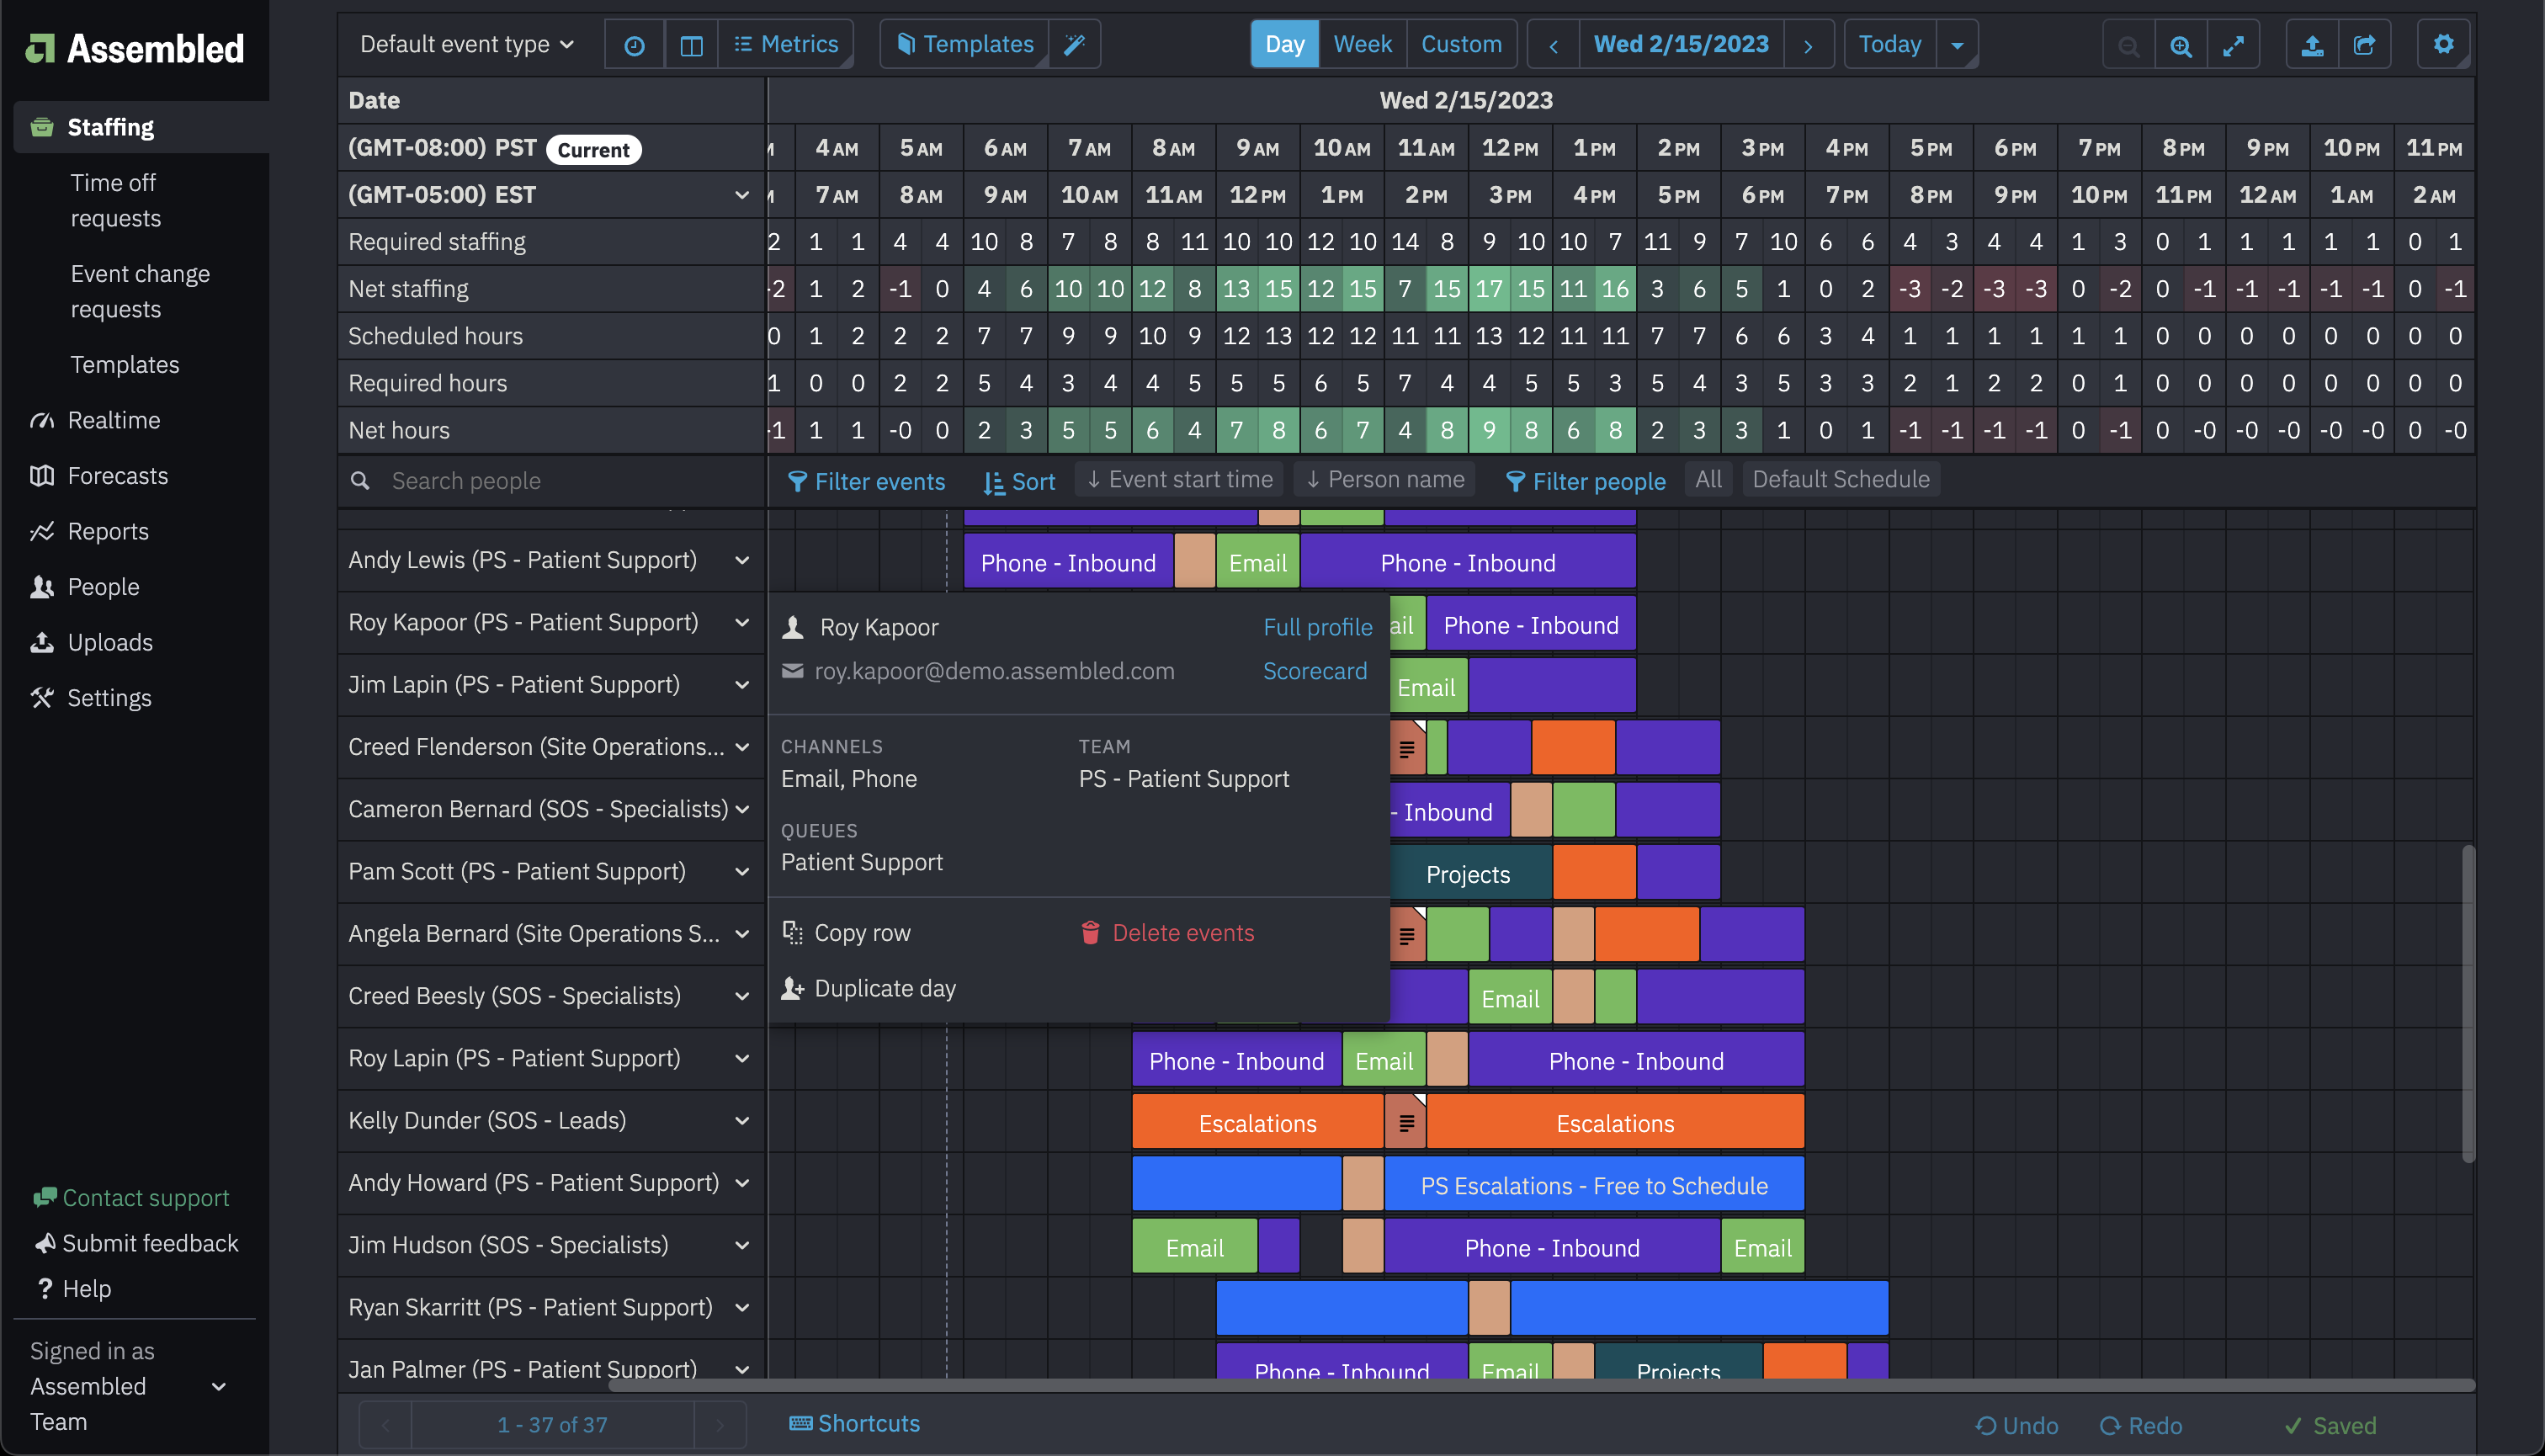This screenshot has width=2545, height=1456.
Task: Click the upload/import icon top right
Action: (2311, 44)
